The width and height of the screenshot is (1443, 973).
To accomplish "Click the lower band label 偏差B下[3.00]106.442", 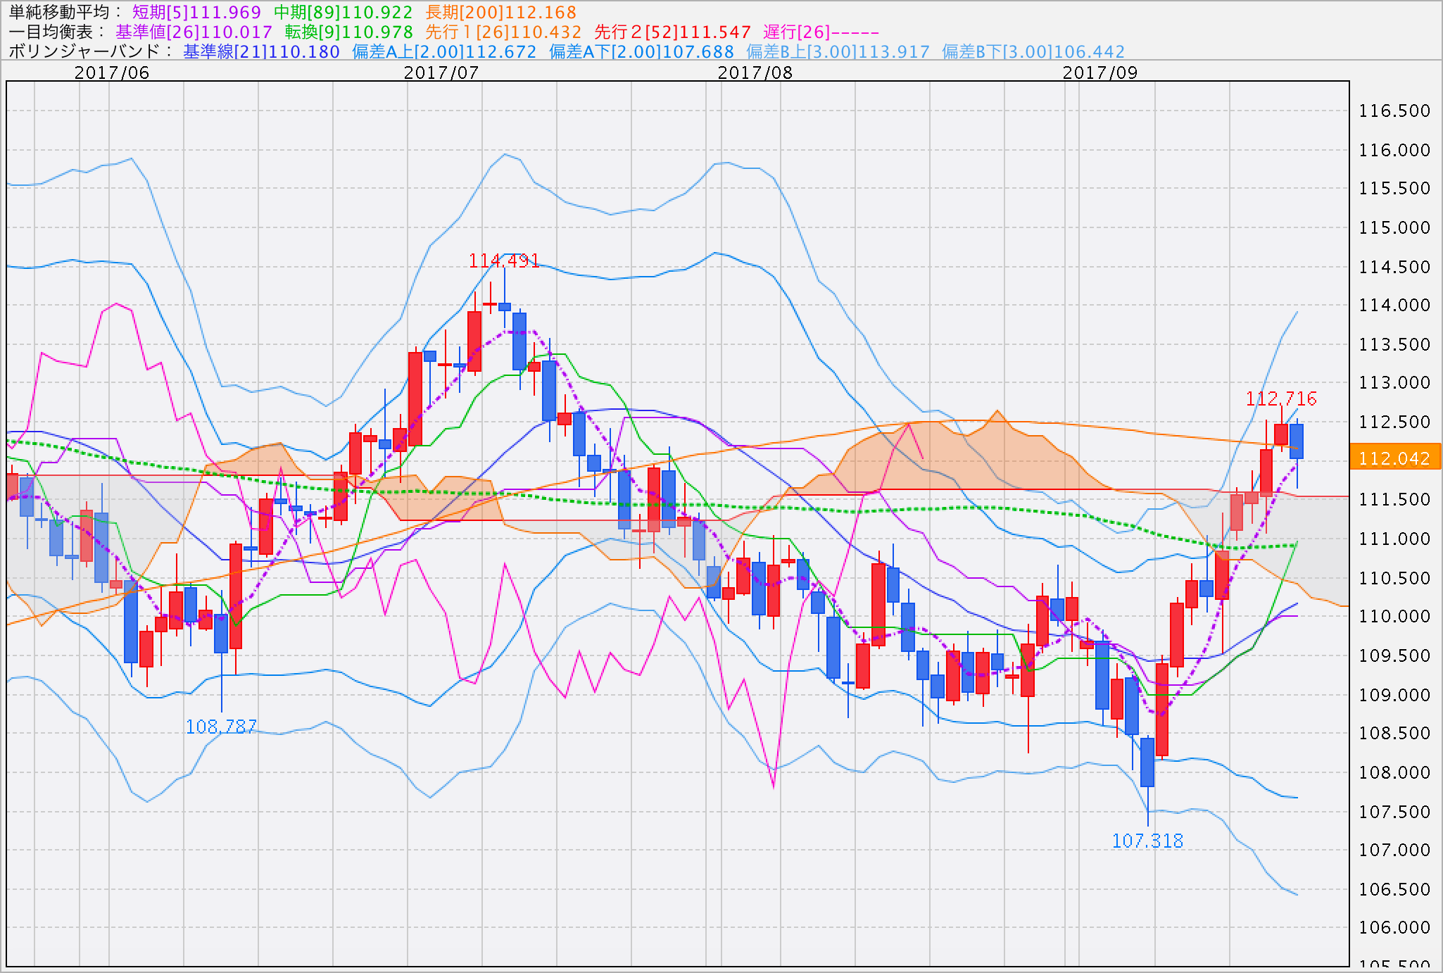I will click(1033, 52).
